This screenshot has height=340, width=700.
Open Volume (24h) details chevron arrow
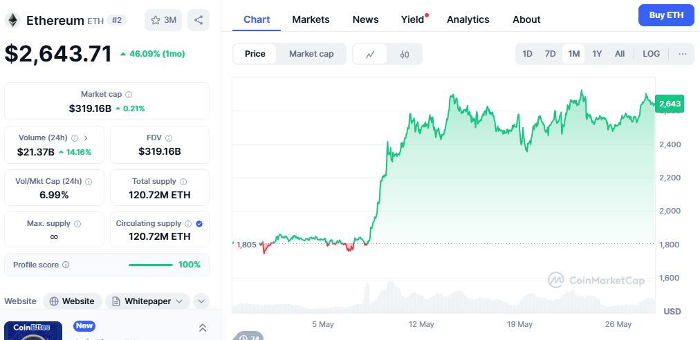pyautogui.click(x=86, y=138)
